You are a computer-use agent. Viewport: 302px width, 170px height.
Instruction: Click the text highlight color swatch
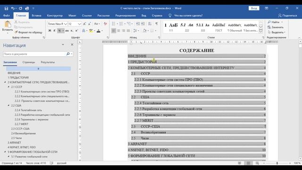(x=91, y=31)
